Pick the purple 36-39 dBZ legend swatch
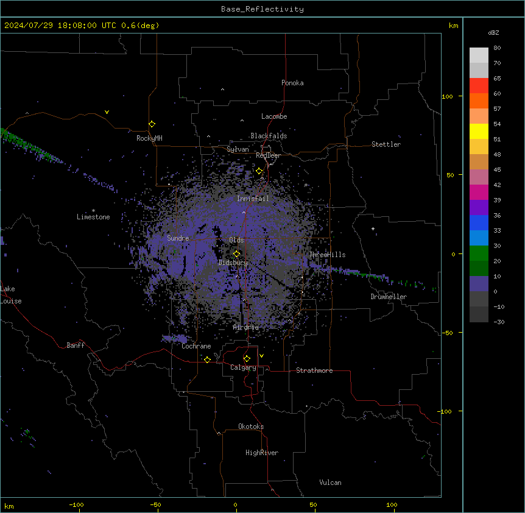525x513 pixels. pos(479,208)
